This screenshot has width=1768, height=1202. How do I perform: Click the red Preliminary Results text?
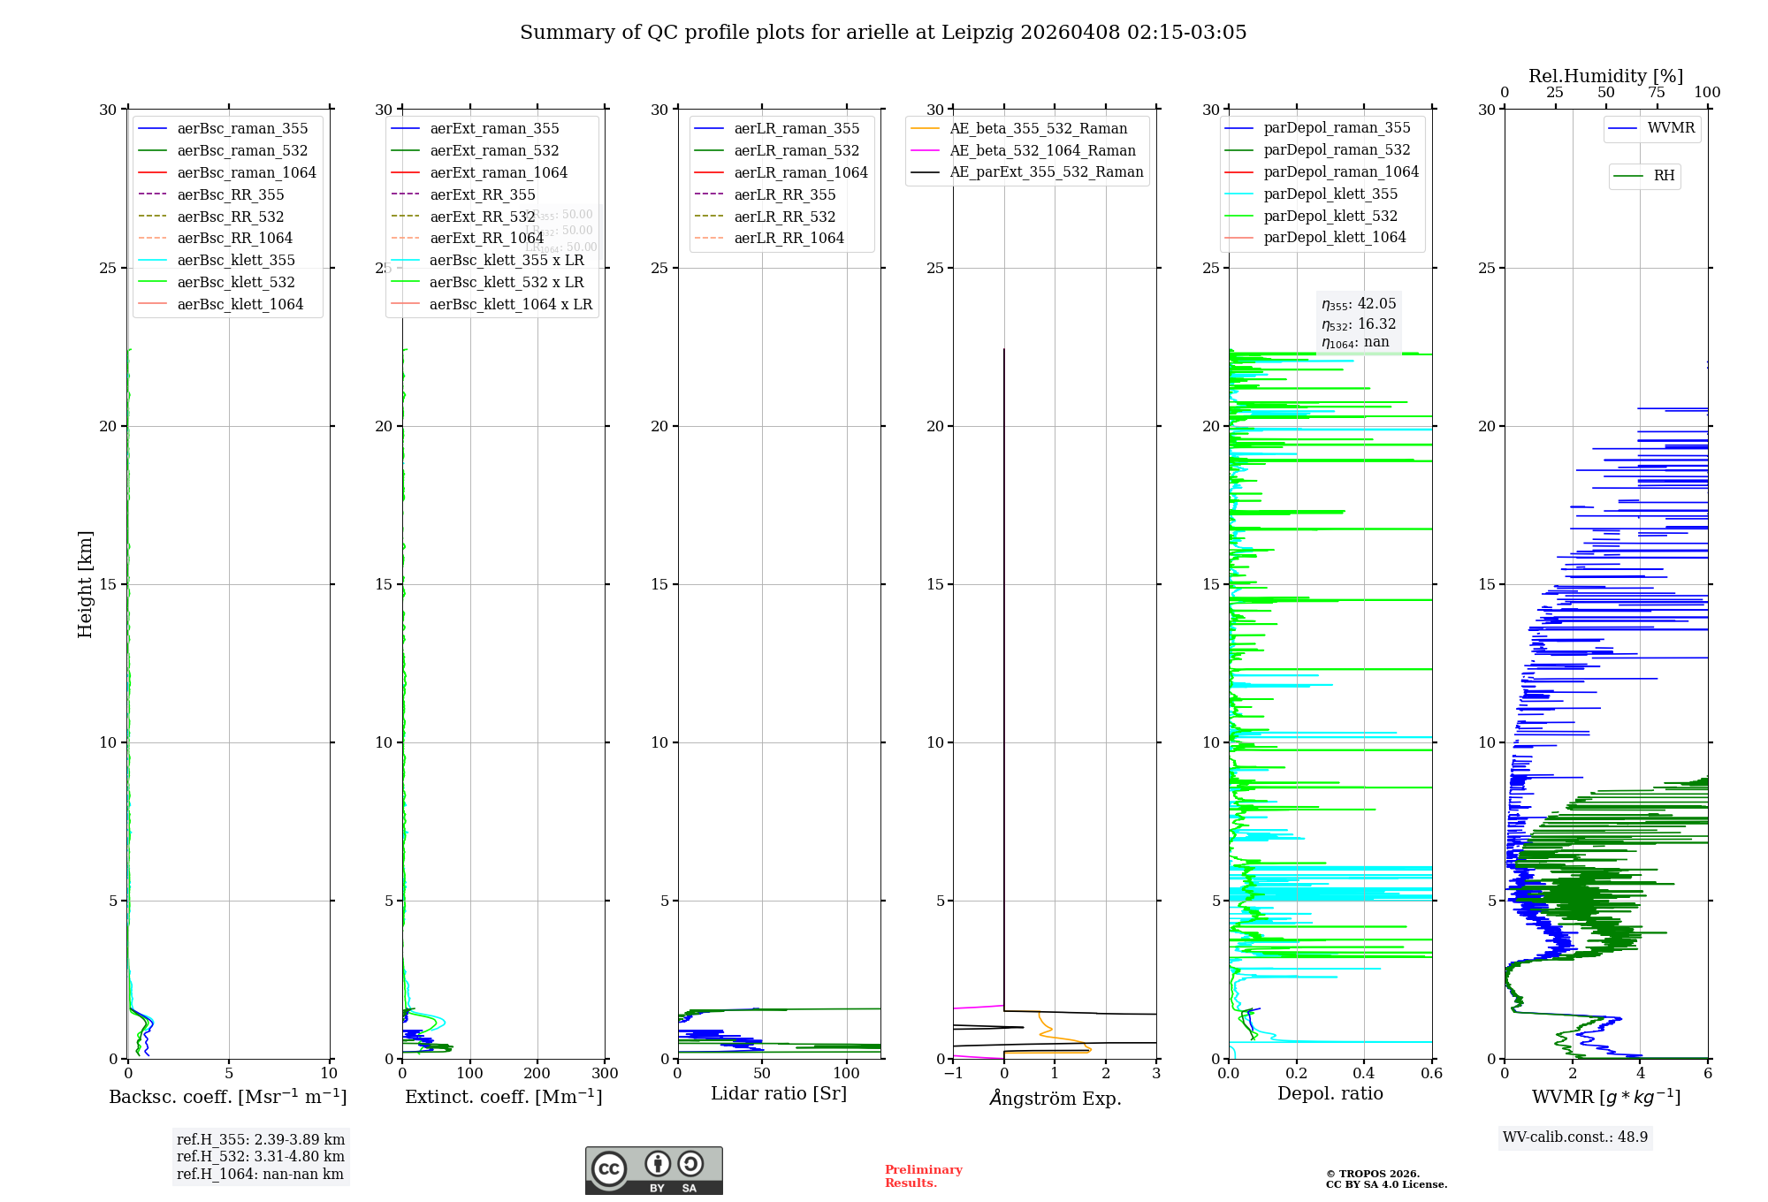point(923,1176)
